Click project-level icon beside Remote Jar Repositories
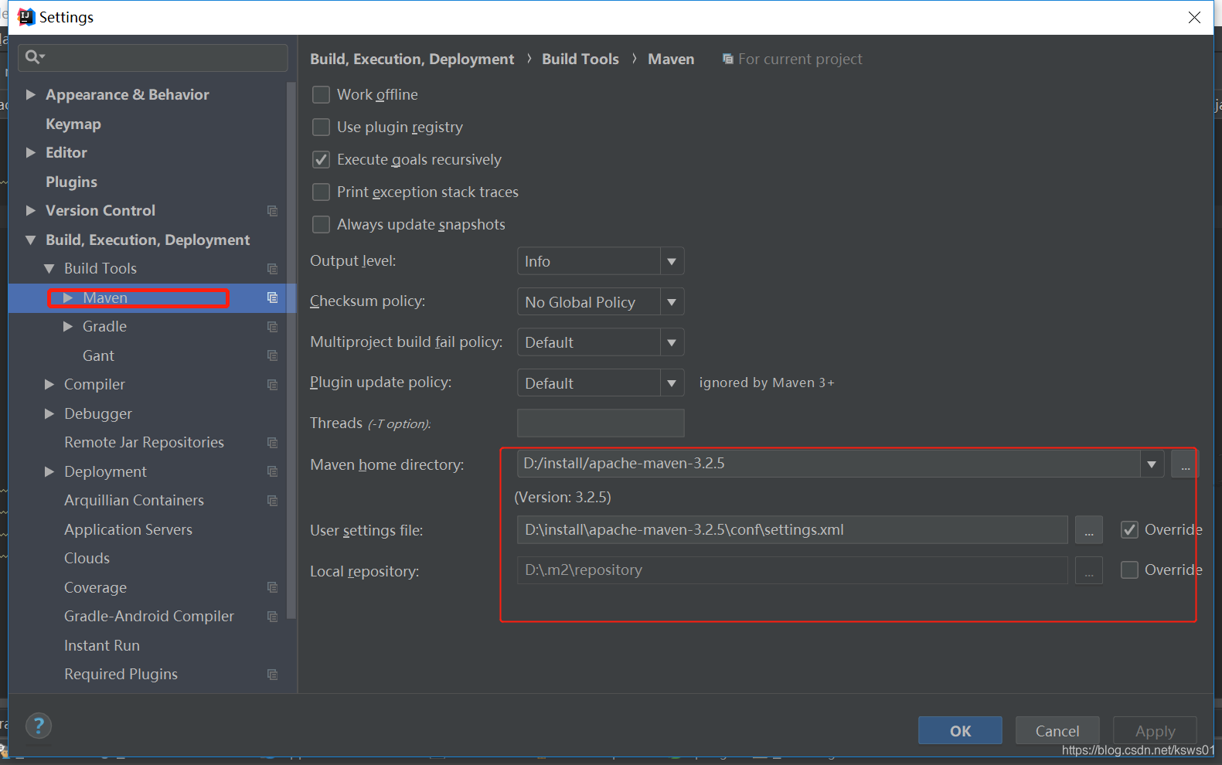1222x765 pixels. coord(272,443)
